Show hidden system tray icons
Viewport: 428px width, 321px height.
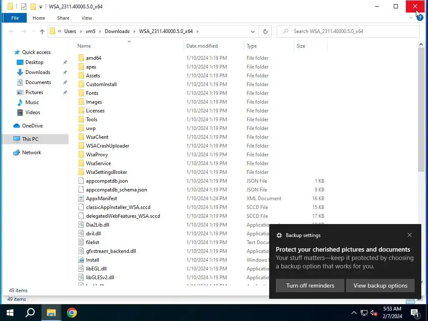354,313
